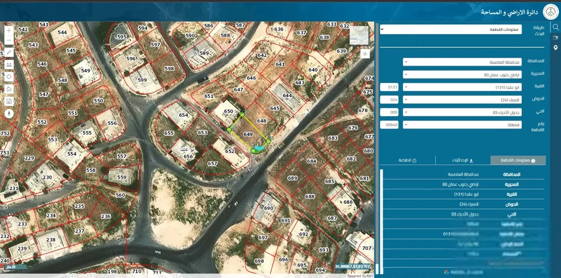Expand the governorate (المحافظة) dropdown
This screenshot has height=278, width=561.
(x=462, y=62)
